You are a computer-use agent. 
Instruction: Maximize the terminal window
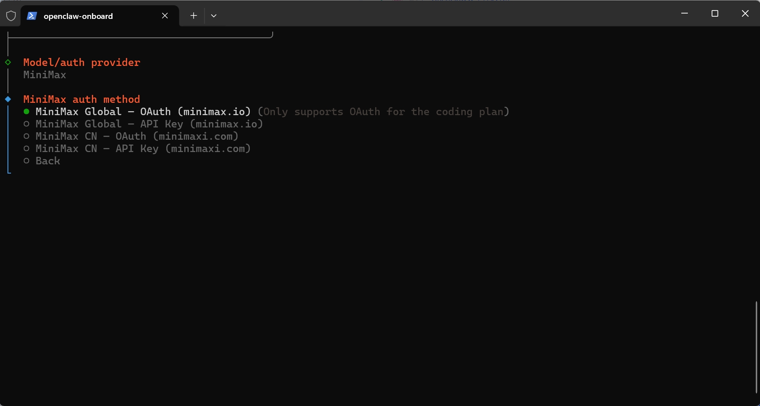point(715,14)
